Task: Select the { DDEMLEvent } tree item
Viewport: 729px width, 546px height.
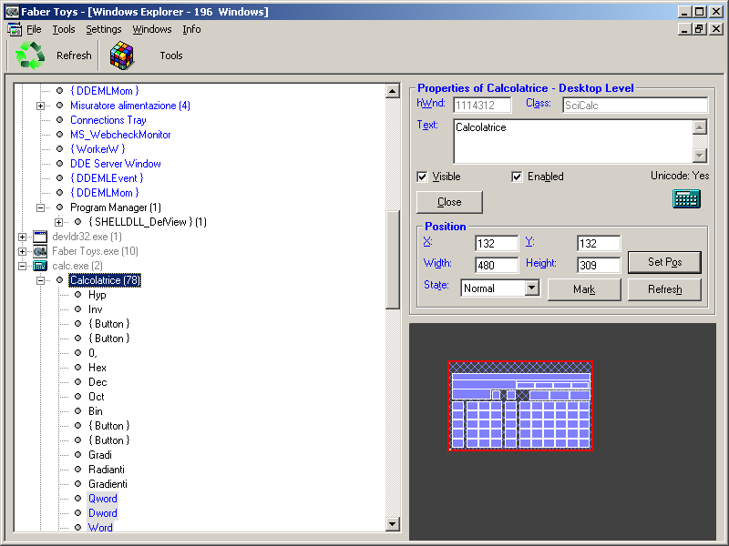Action: (x=107, y=178)
